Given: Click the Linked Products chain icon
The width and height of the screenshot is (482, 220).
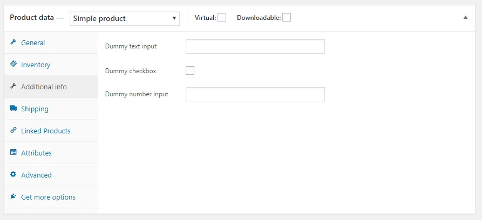Looking at the screenshot, I should 13,130.
